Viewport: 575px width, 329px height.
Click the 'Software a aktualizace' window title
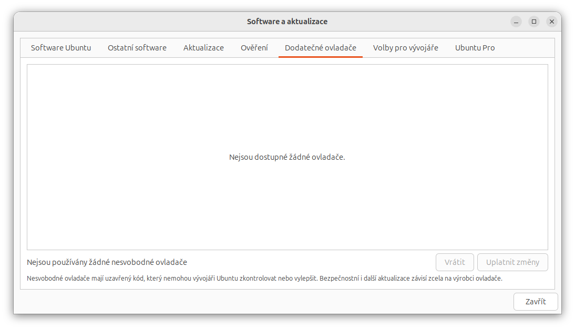(x=287, y=22)
